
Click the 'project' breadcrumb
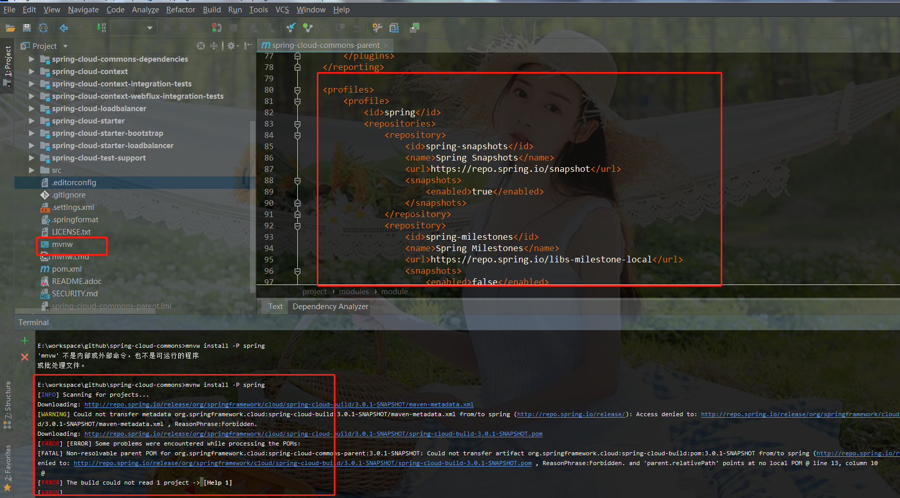(314, 292)
